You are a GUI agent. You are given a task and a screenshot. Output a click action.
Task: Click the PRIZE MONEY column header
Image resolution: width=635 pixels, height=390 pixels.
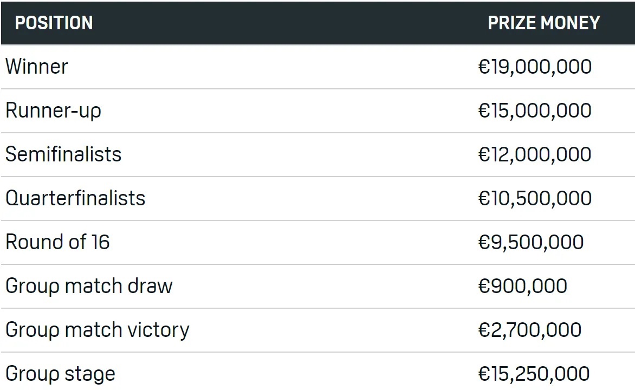pos(543,23)
